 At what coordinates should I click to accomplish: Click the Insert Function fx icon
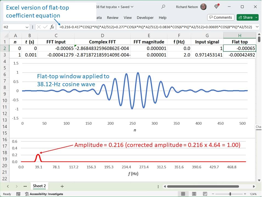point(52,27)
